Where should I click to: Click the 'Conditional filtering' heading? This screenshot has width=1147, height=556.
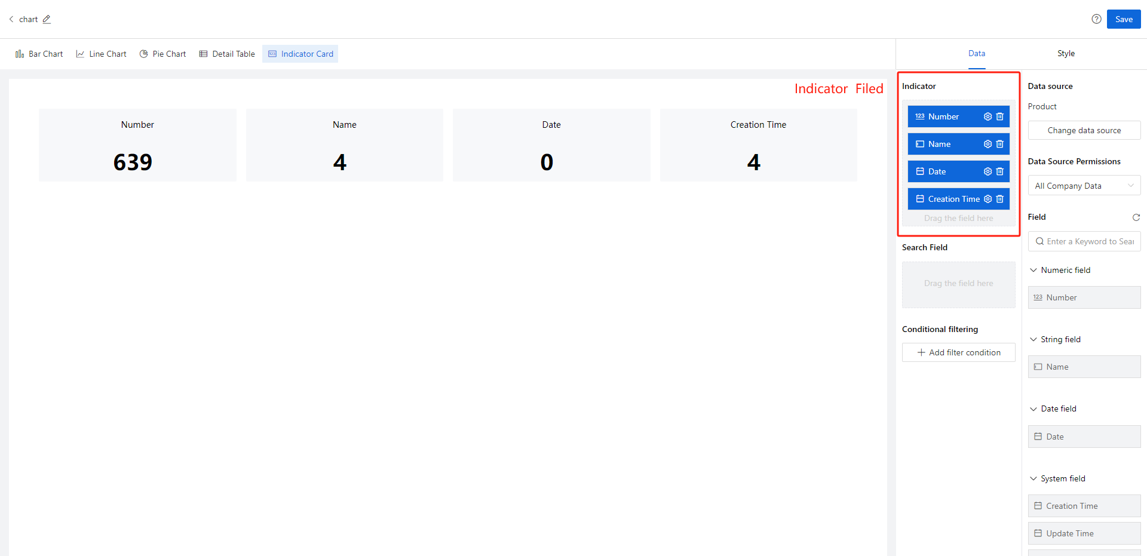[940, 329]
